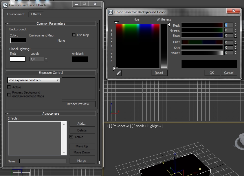Viewport: 244px width, 176px height.
Task: Click the atmosphere effect Name field
Action: pos(43,161)
